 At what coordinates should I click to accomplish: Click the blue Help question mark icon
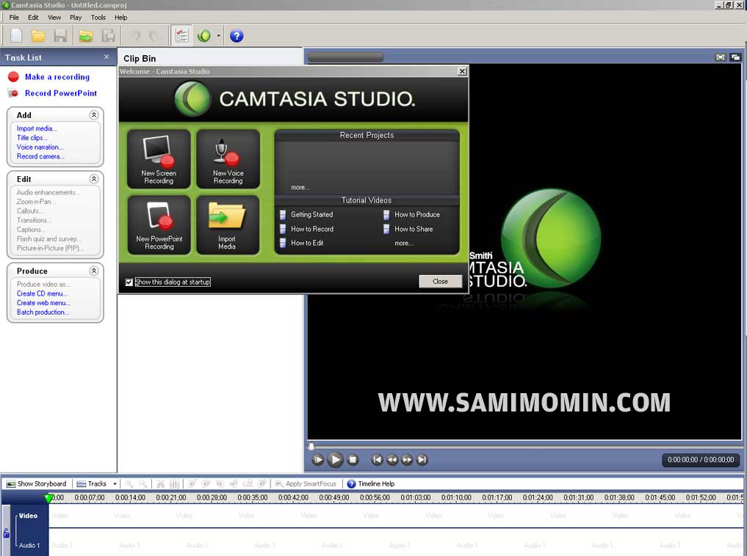coord(237,36)
